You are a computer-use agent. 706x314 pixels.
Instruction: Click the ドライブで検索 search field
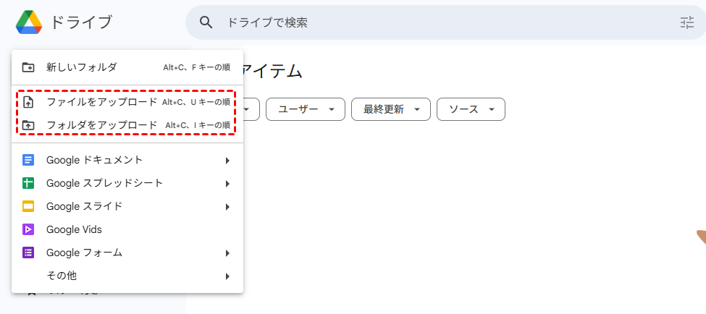(445, 22)
